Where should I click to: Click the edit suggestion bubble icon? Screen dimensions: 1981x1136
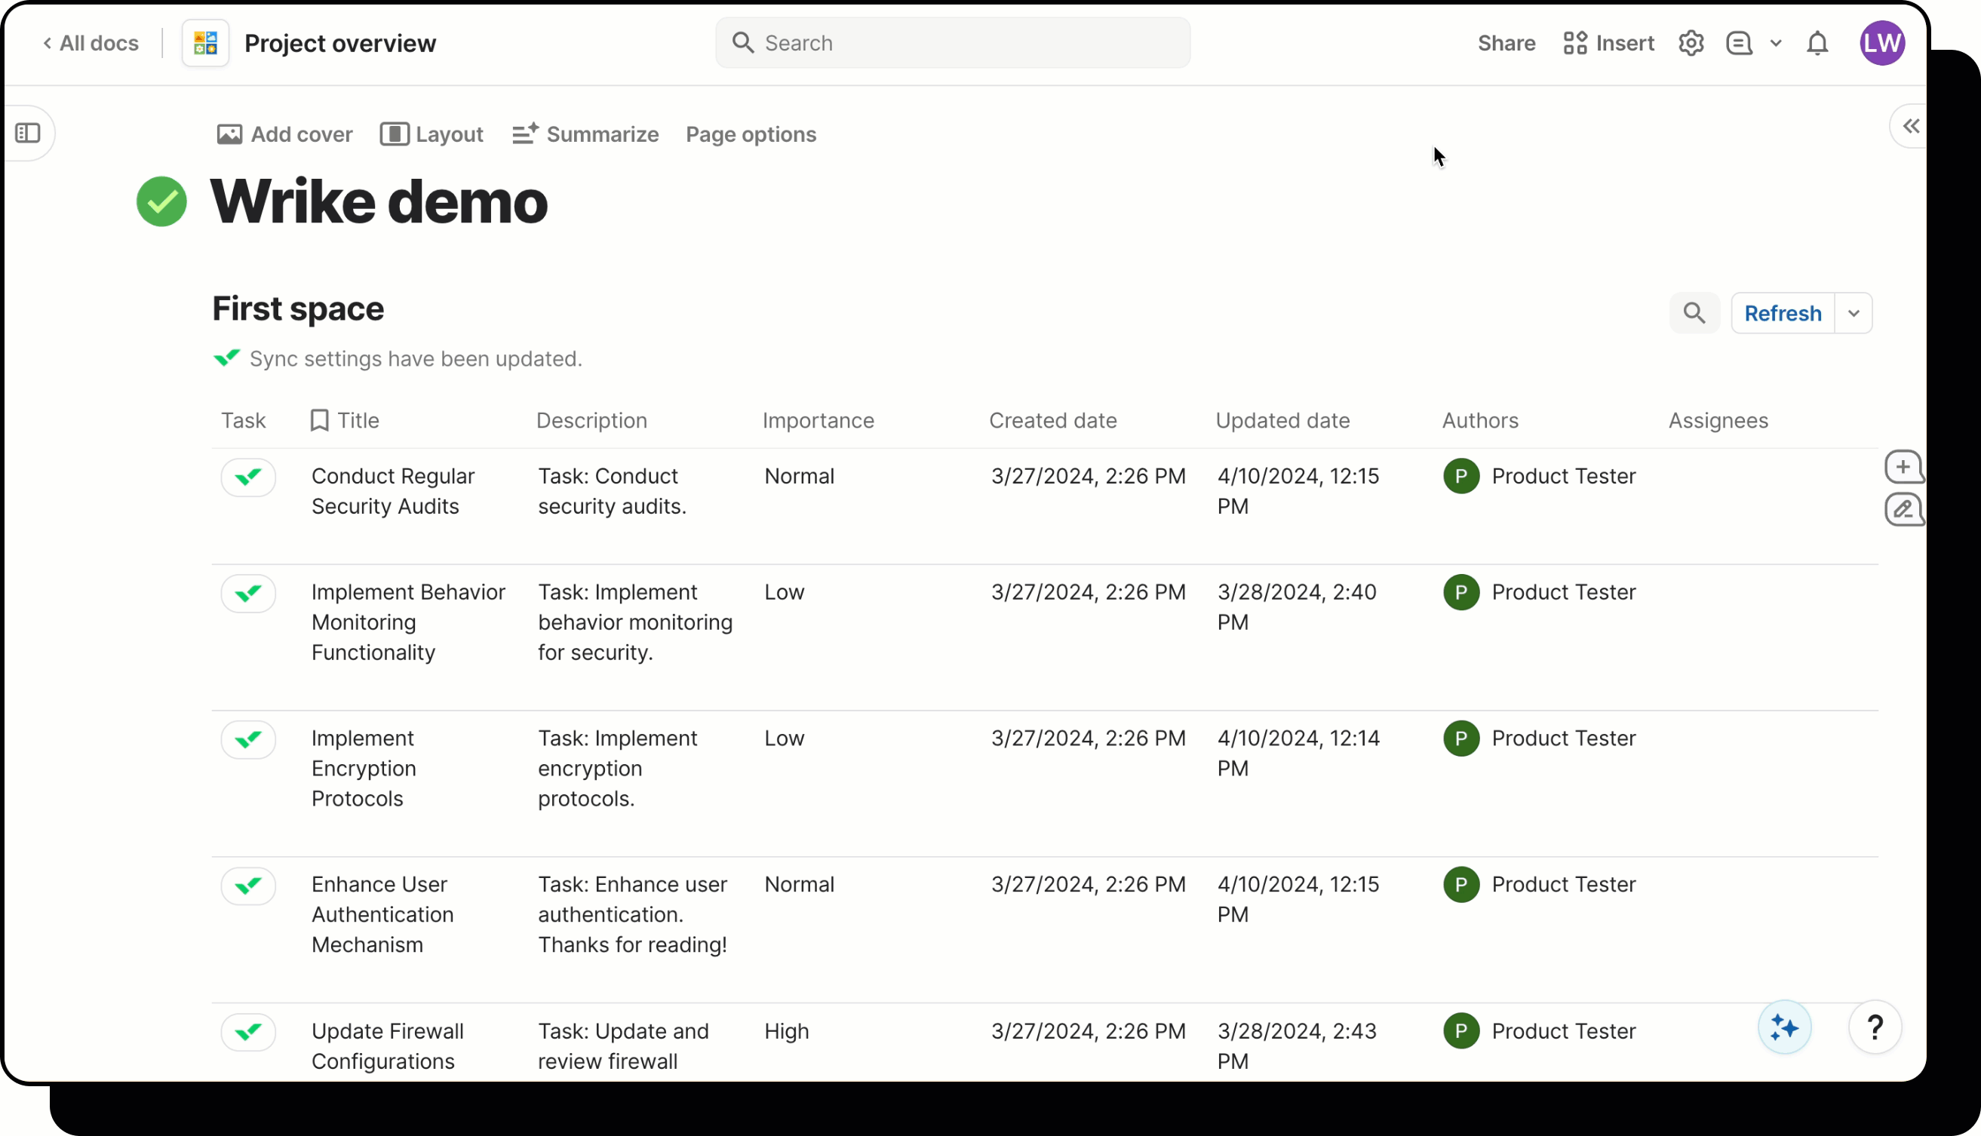[x=1903, y=509]
